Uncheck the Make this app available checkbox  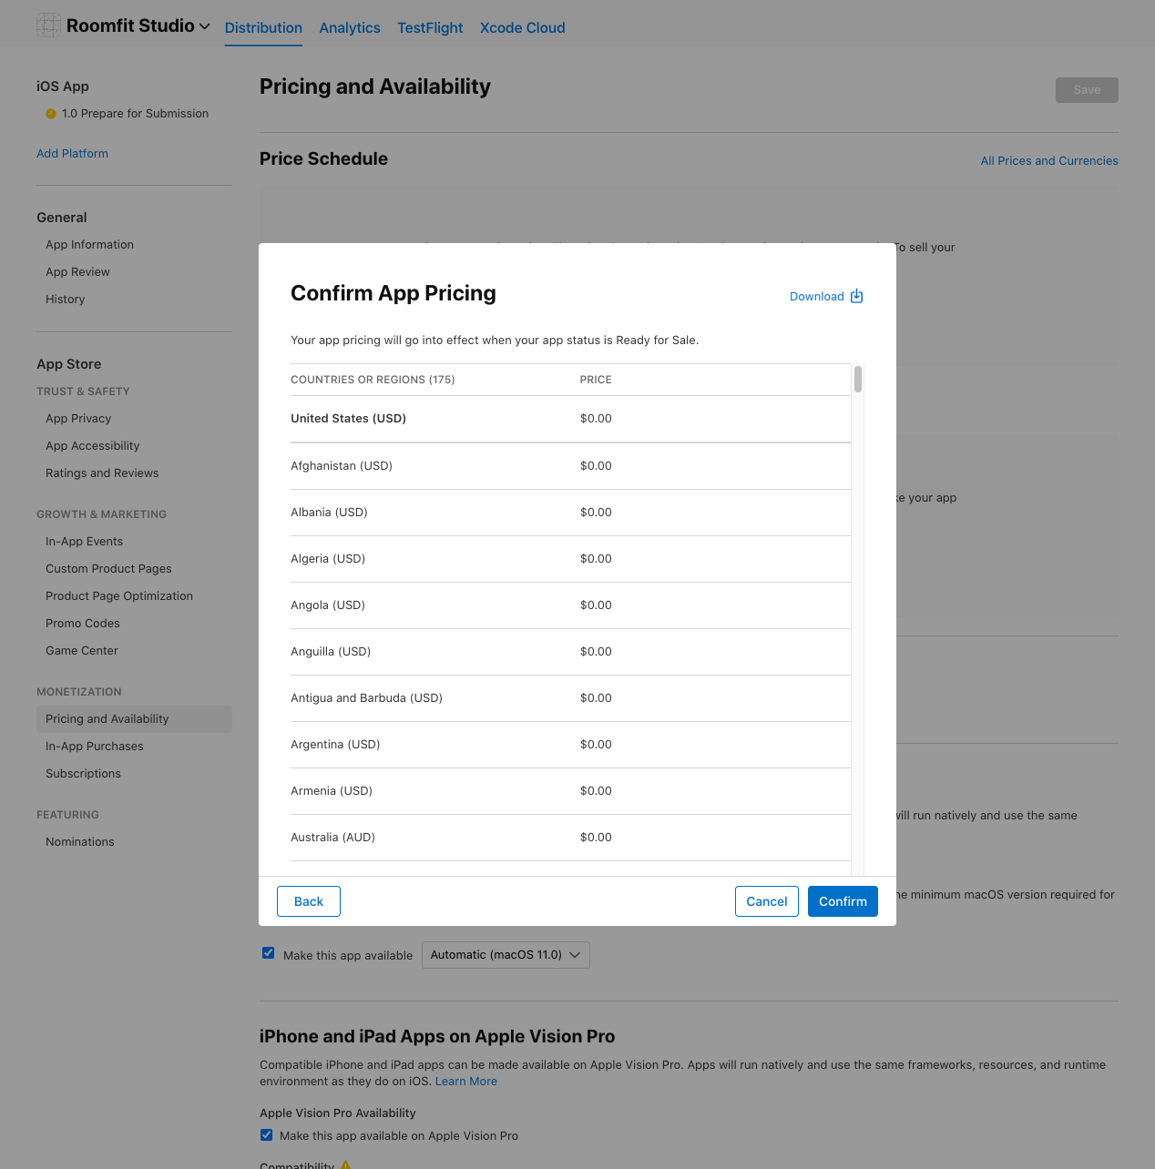pos(268,953)
